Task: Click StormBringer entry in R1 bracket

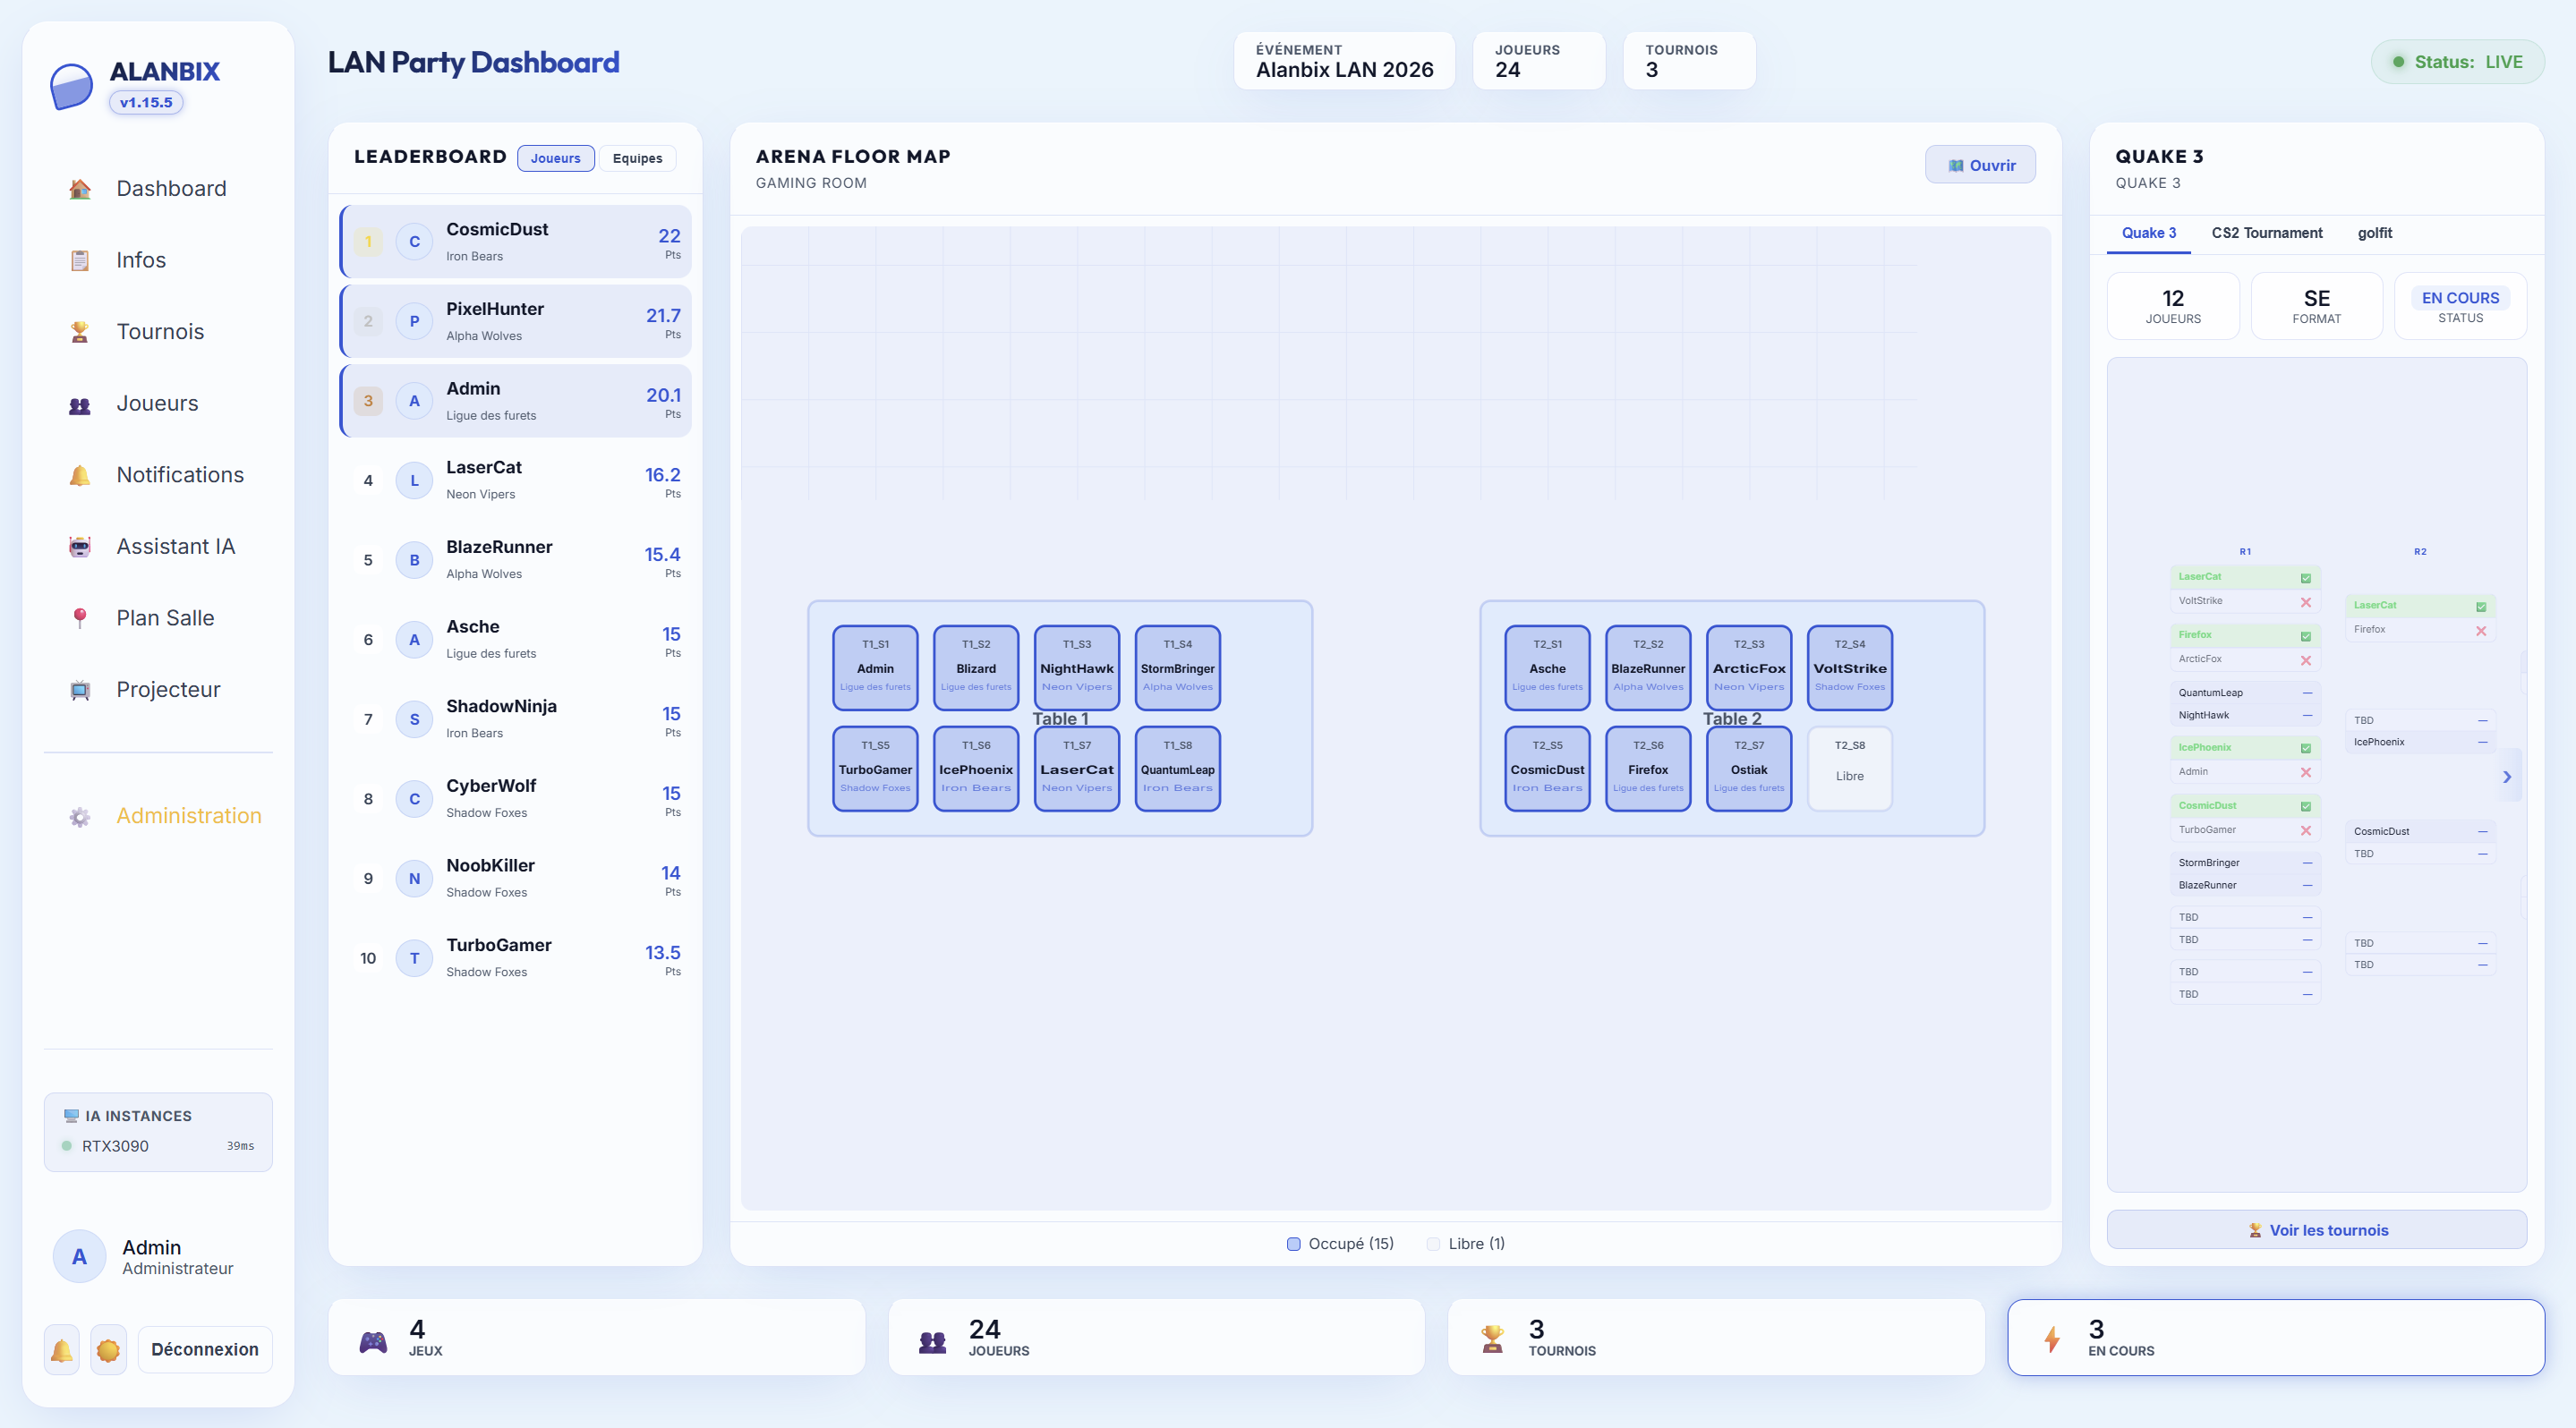Action: [2245, 863]
